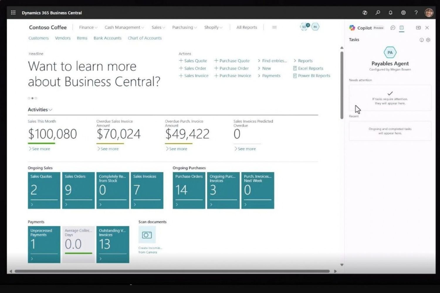Click the Payables Agent hexagon PA icon
The image size is (440, 293).
pyautogui.click(x=390, y=53)
